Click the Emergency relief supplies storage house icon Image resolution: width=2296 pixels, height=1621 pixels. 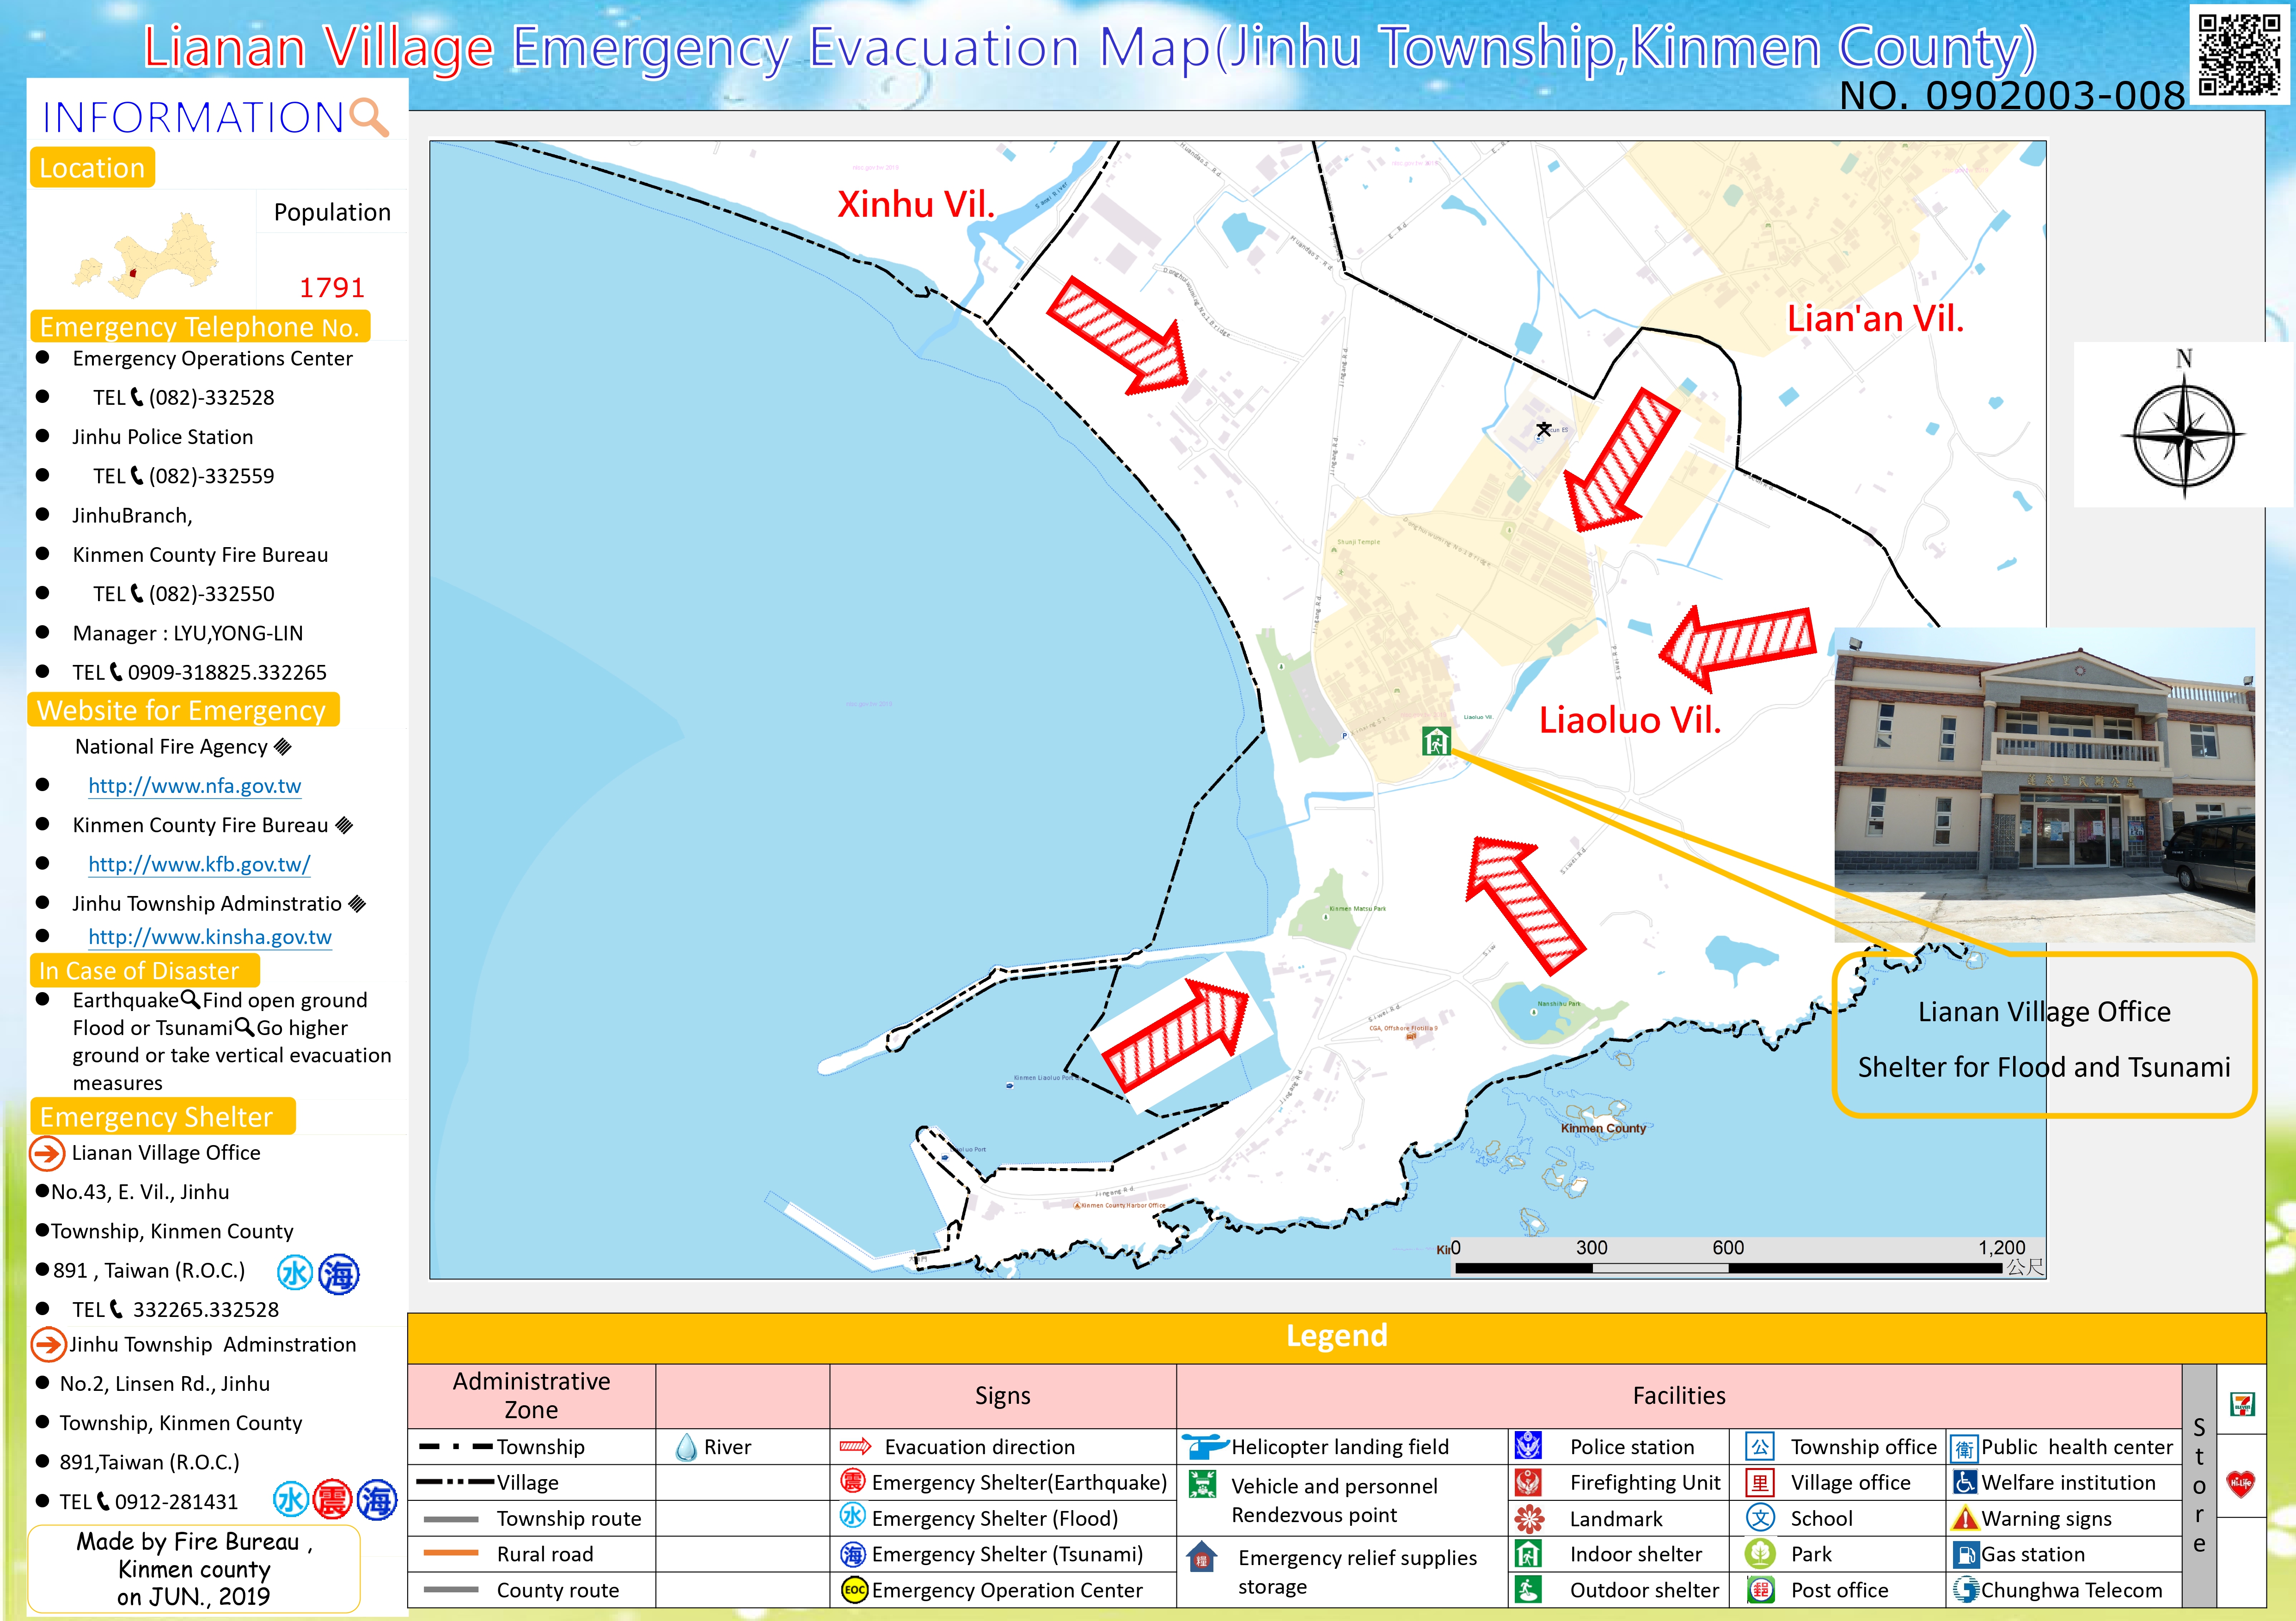(x=1202, y=1557)
